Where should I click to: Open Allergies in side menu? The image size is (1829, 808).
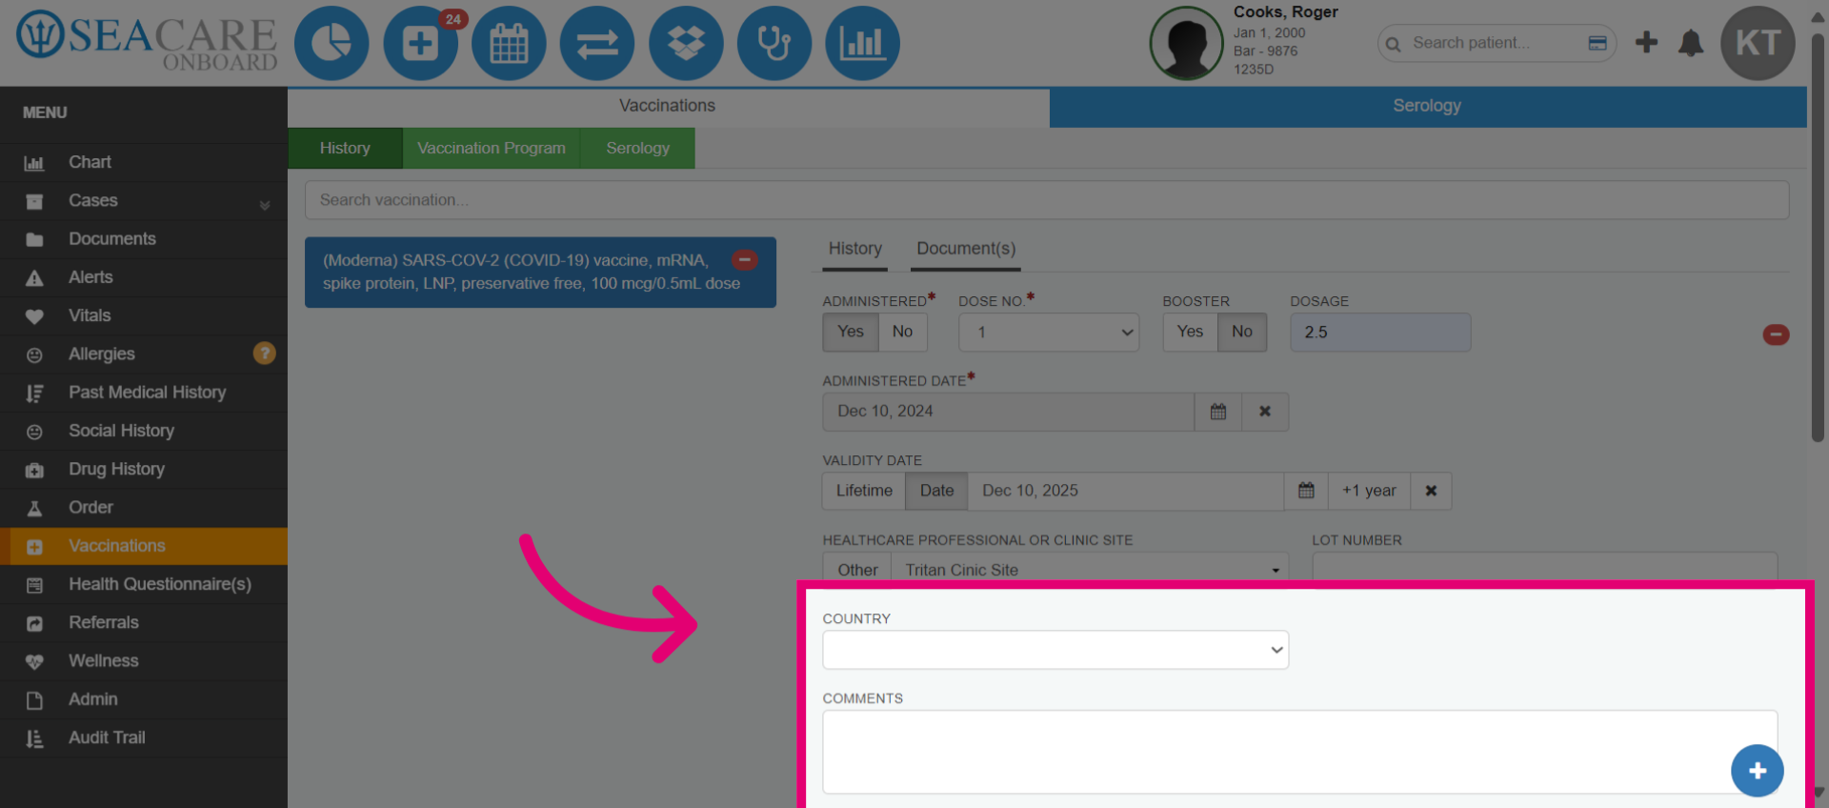[144, 353]
